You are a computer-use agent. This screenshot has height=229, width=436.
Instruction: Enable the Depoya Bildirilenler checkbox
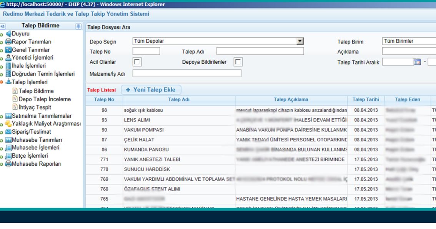(238, 62)
